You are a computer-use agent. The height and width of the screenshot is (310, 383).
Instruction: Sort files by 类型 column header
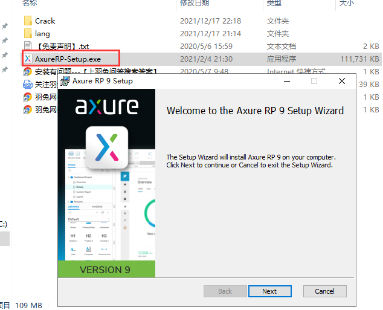274,3
